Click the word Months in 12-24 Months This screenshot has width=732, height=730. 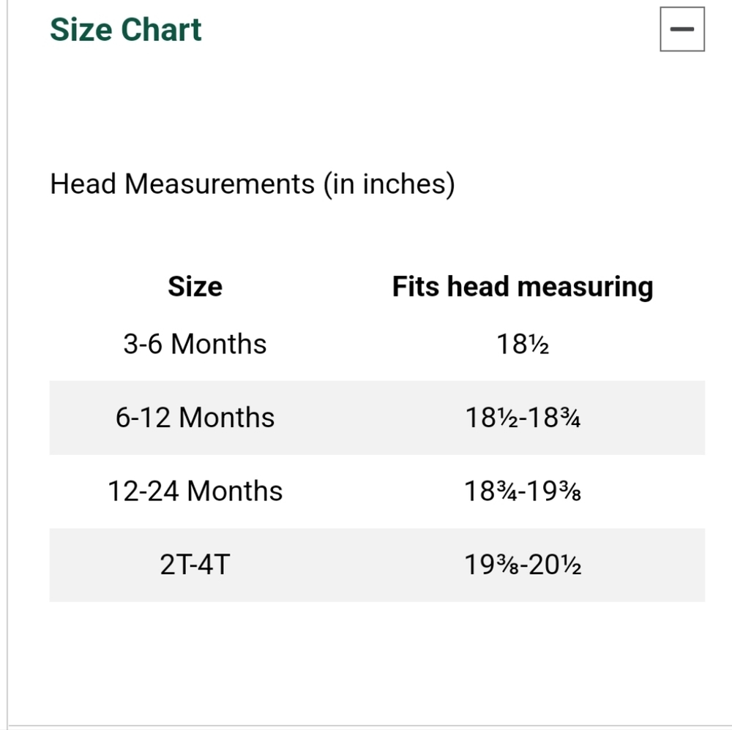point(235,491)
